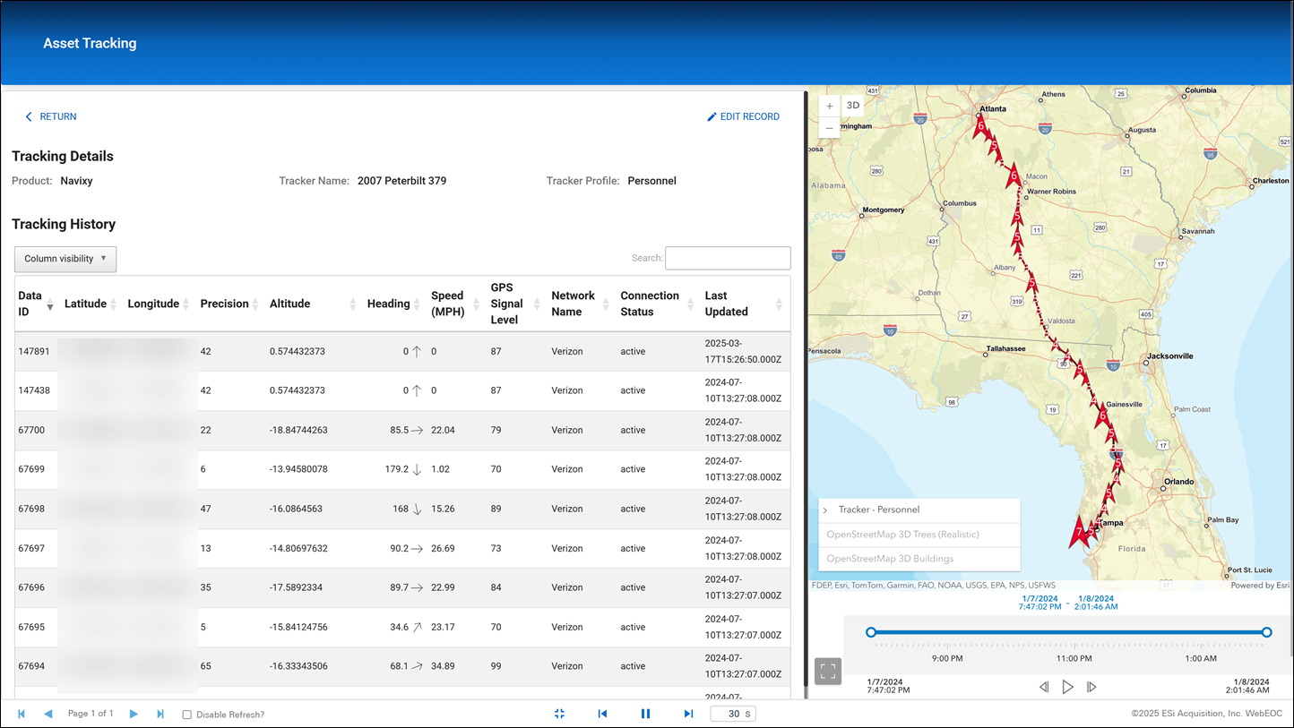Collapse the tracking table with the shrink icon
The height and width of the screenshot is (728, 1294).
[x=559, y=714]
